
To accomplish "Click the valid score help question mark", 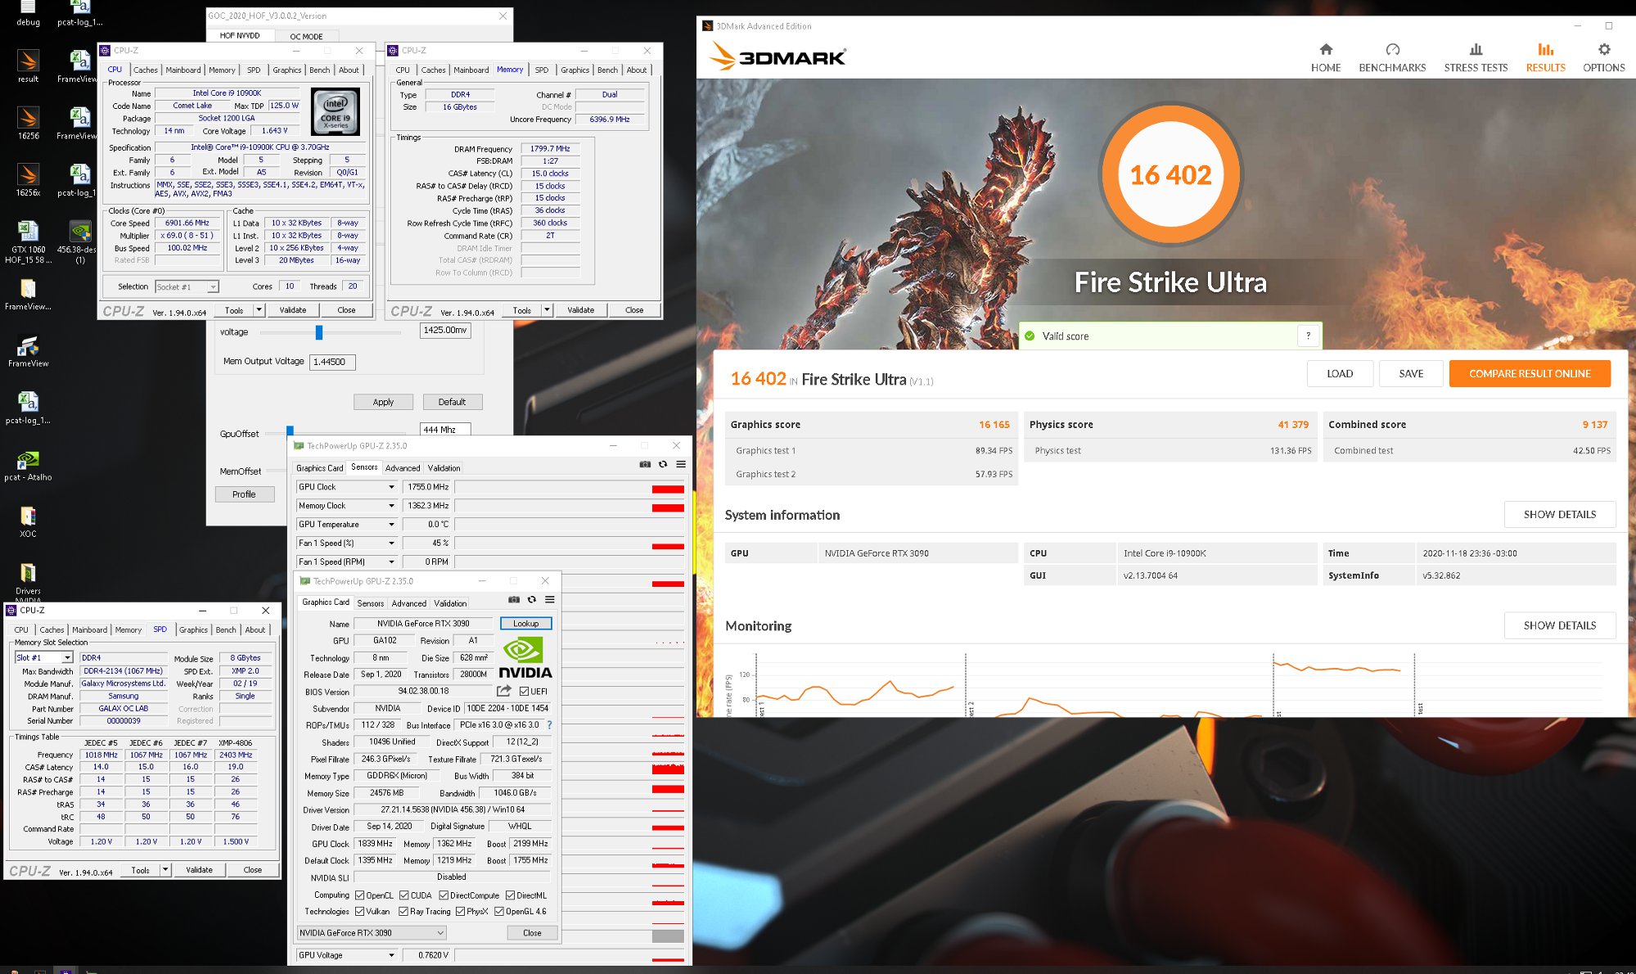I will [1308, 336].
